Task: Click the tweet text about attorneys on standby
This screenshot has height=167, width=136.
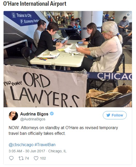Action: [x=63, y=130]
